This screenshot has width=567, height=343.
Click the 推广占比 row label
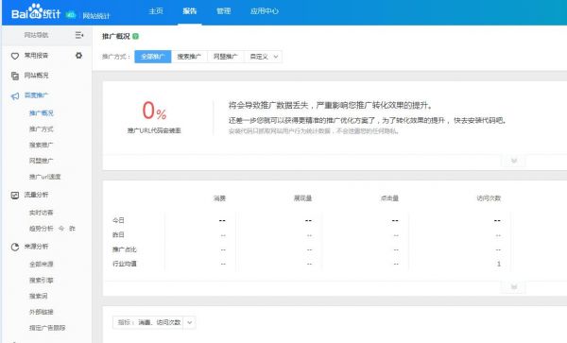pos(125,249)
